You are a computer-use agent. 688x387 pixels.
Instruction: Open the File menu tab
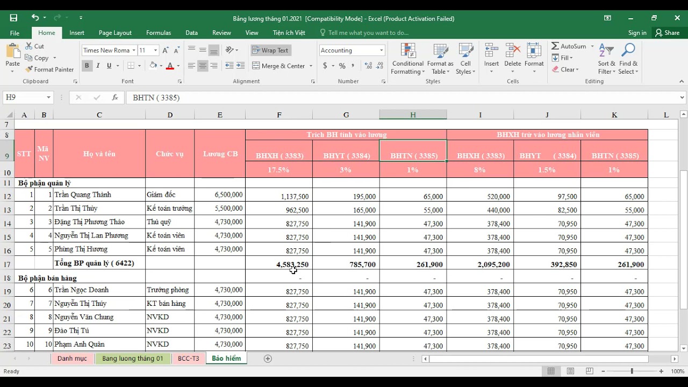pyautogui.click(x=15, y=33)
